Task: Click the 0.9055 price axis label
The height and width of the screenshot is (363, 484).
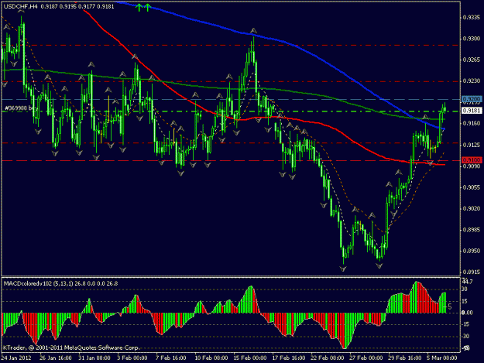Action: [472, 187]
